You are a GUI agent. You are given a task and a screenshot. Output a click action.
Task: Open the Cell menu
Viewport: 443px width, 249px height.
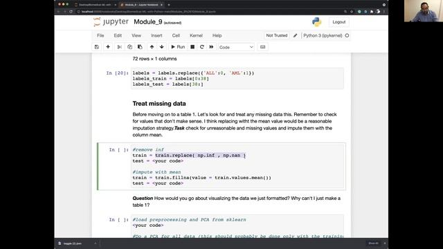(176, 35)
